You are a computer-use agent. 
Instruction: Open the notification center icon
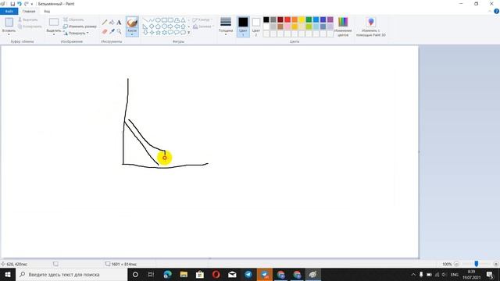click(490, 274)
